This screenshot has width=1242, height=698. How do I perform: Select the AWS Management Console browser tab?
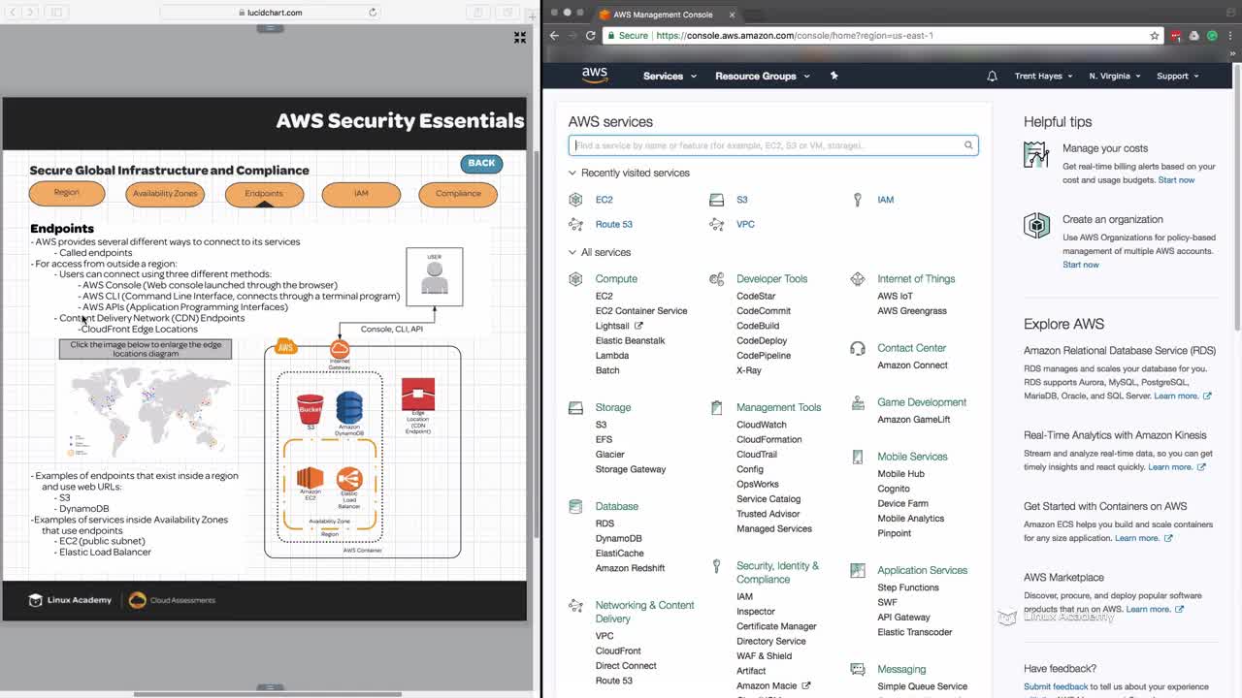pos(666,15)
